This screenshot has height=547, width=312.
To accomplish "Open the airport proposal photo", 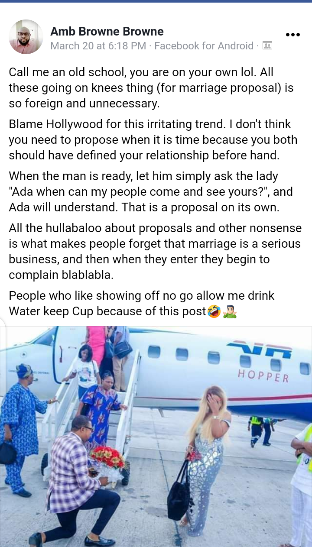I will 156,437.
